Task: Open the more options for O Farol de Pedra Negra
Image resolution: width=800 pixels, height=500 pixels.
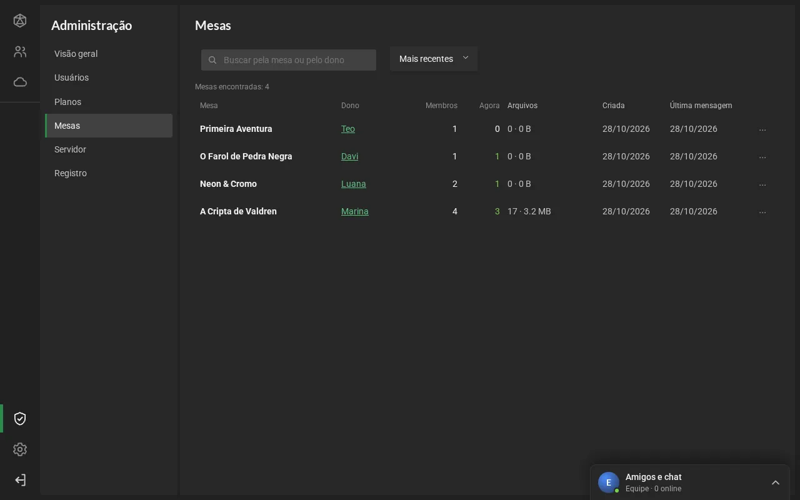Action: coord(762,157)
